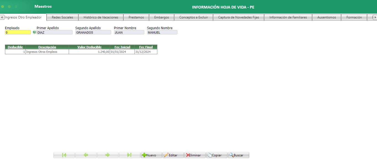Jump to the last record with last-arrow icon
Screen dimensions: 377x163
[x=129, y=155]
